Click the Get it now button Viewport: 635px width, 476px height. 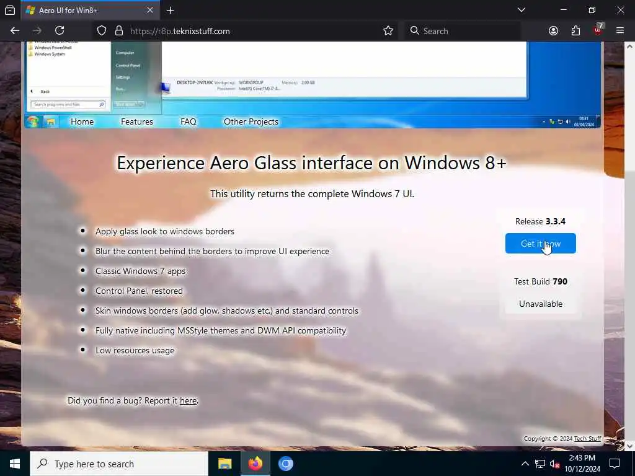541,243
